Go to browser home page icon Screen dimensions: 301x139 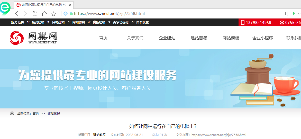pos(44,14)
